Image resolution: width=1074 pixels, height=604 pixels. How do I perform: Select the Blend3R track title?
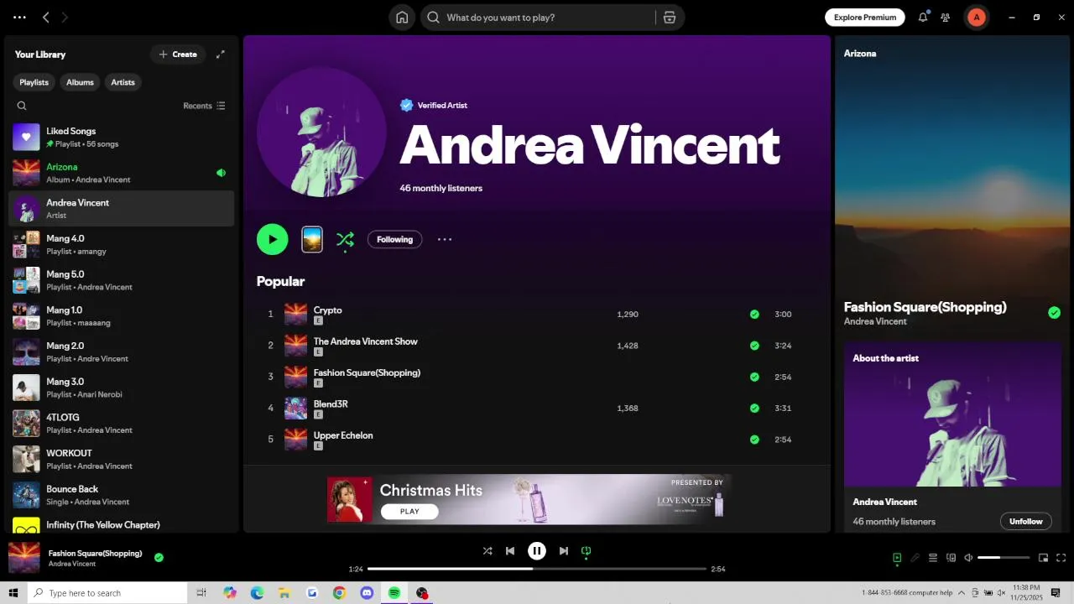click(x=331, y=404)
